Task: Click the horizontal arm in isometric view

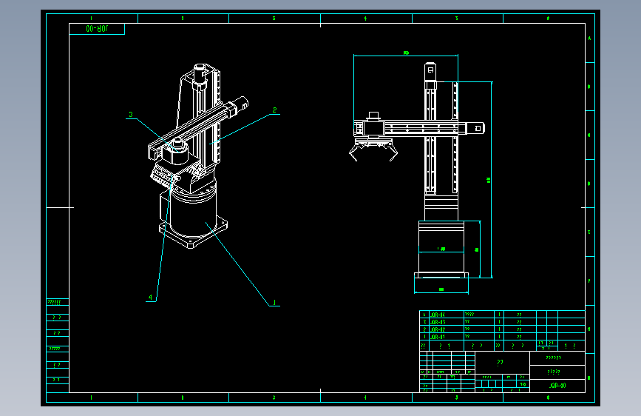Action: tap(198, 127)
